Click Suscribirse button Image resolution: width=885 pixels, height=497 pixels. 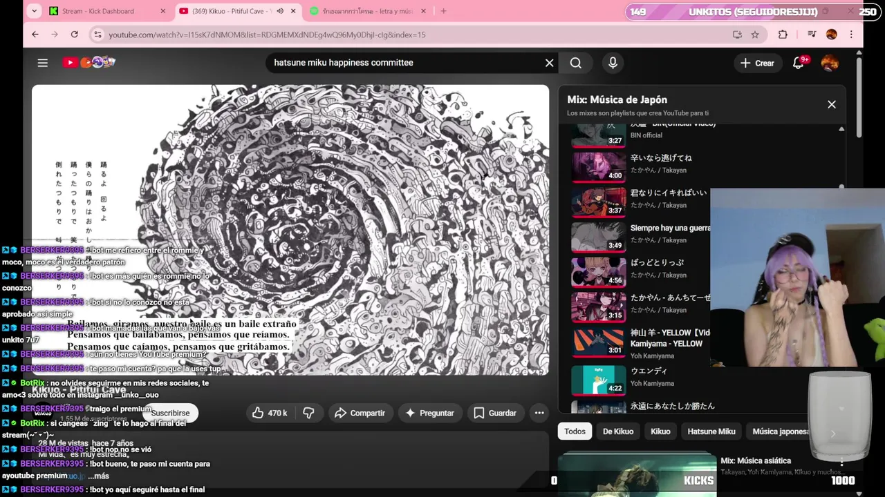(x=170, y=413)
